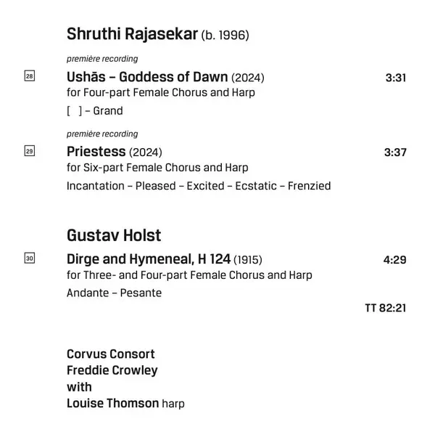The image size is (435, 435).
Task: Click the empty brackets before Grand
Action: (74, 111)
